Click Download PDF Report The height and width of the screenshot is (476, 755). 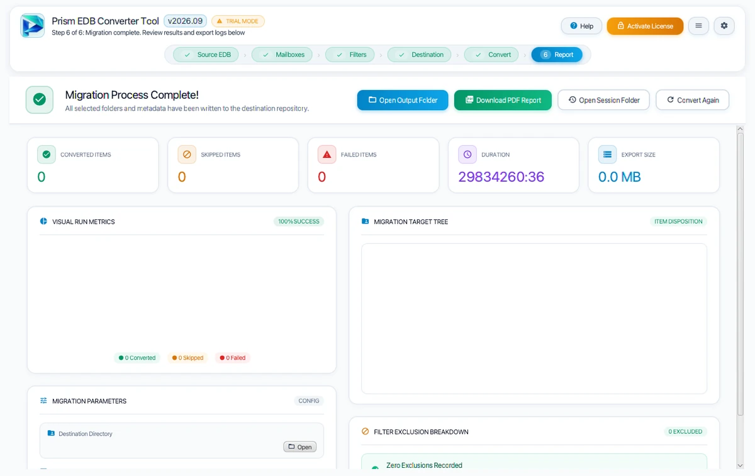point(503,100)
